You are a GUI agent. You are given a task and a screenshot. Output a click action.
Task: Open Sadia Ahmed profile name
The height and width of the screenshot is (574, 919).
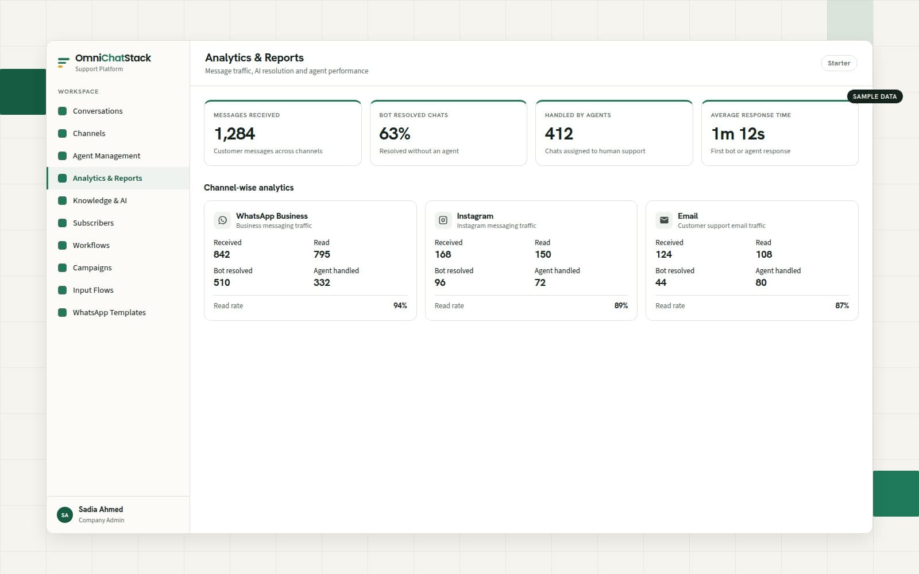pos(101,509)
